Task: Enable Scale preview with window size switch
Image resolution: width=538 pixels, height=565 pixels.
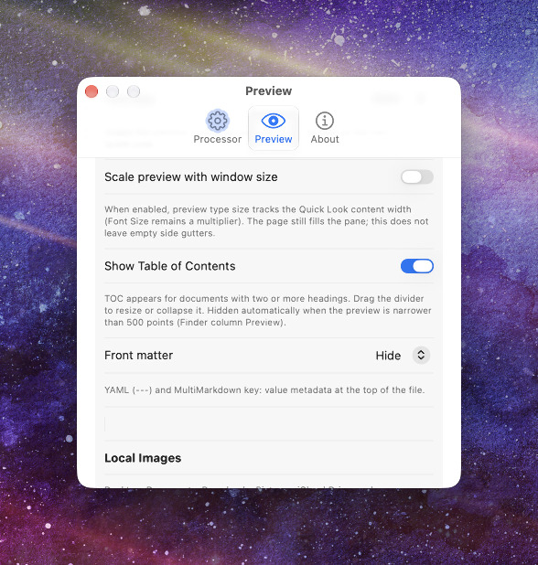Action: tap(417, 177)
